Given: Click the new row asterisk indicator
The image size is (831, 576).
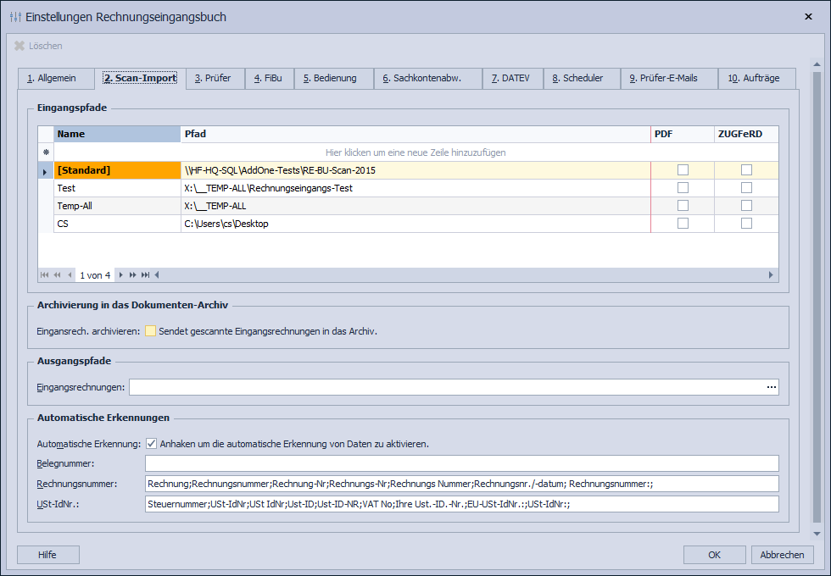Looking at the screenshot, I should coord(46,152).
